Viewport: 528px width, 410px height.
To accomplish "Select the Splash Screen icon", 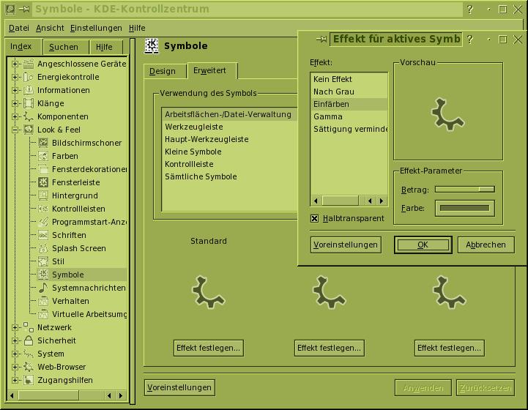I will pos(43,248).
